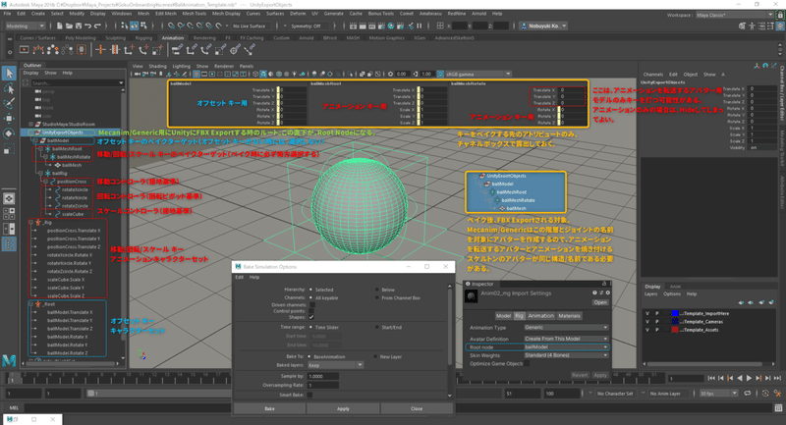
Task: Enable the Driven channels checkbox
Action: pos(311,304)
